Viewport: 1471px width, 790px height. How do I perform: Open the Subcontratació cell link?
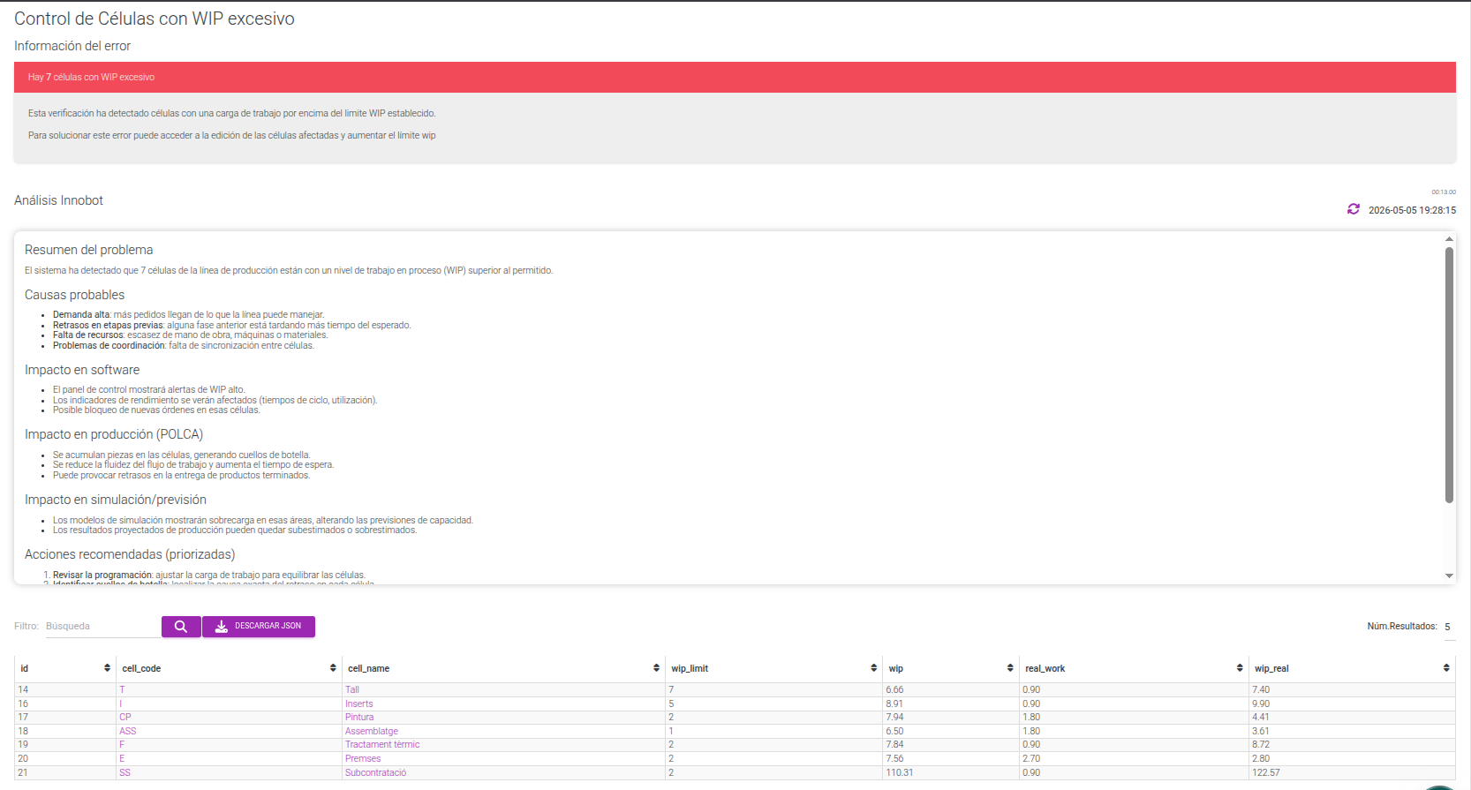coord(376,772)
